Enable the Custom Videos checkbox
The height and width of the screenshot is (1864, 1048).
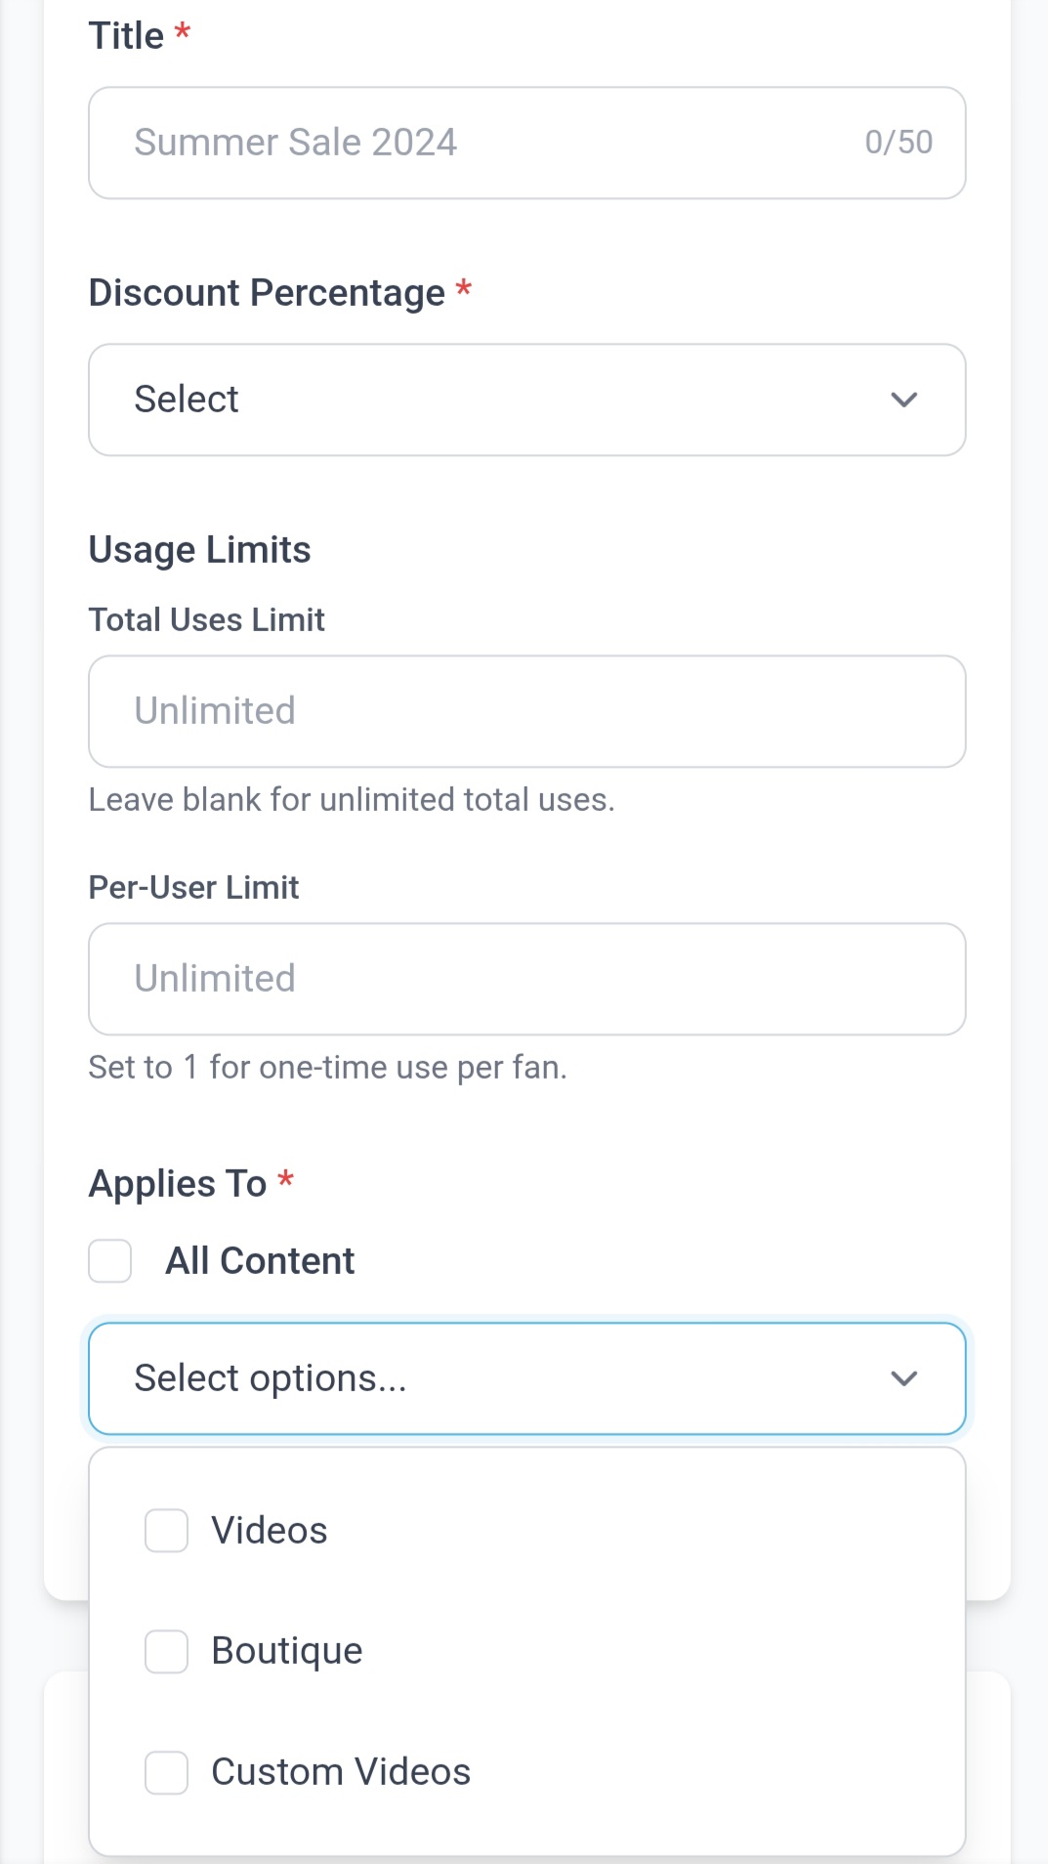(x=167, y=1772)
